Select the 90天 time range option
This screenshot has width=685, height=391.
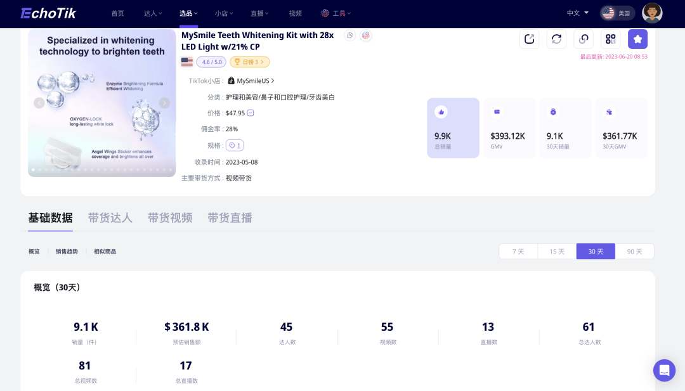(635, 251)
